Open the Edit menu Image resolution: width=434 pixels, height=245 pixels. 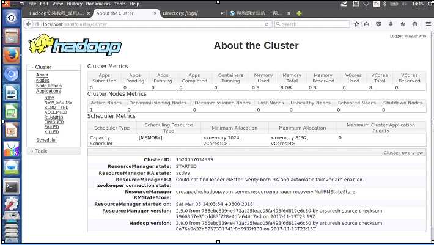coord(44,4)
